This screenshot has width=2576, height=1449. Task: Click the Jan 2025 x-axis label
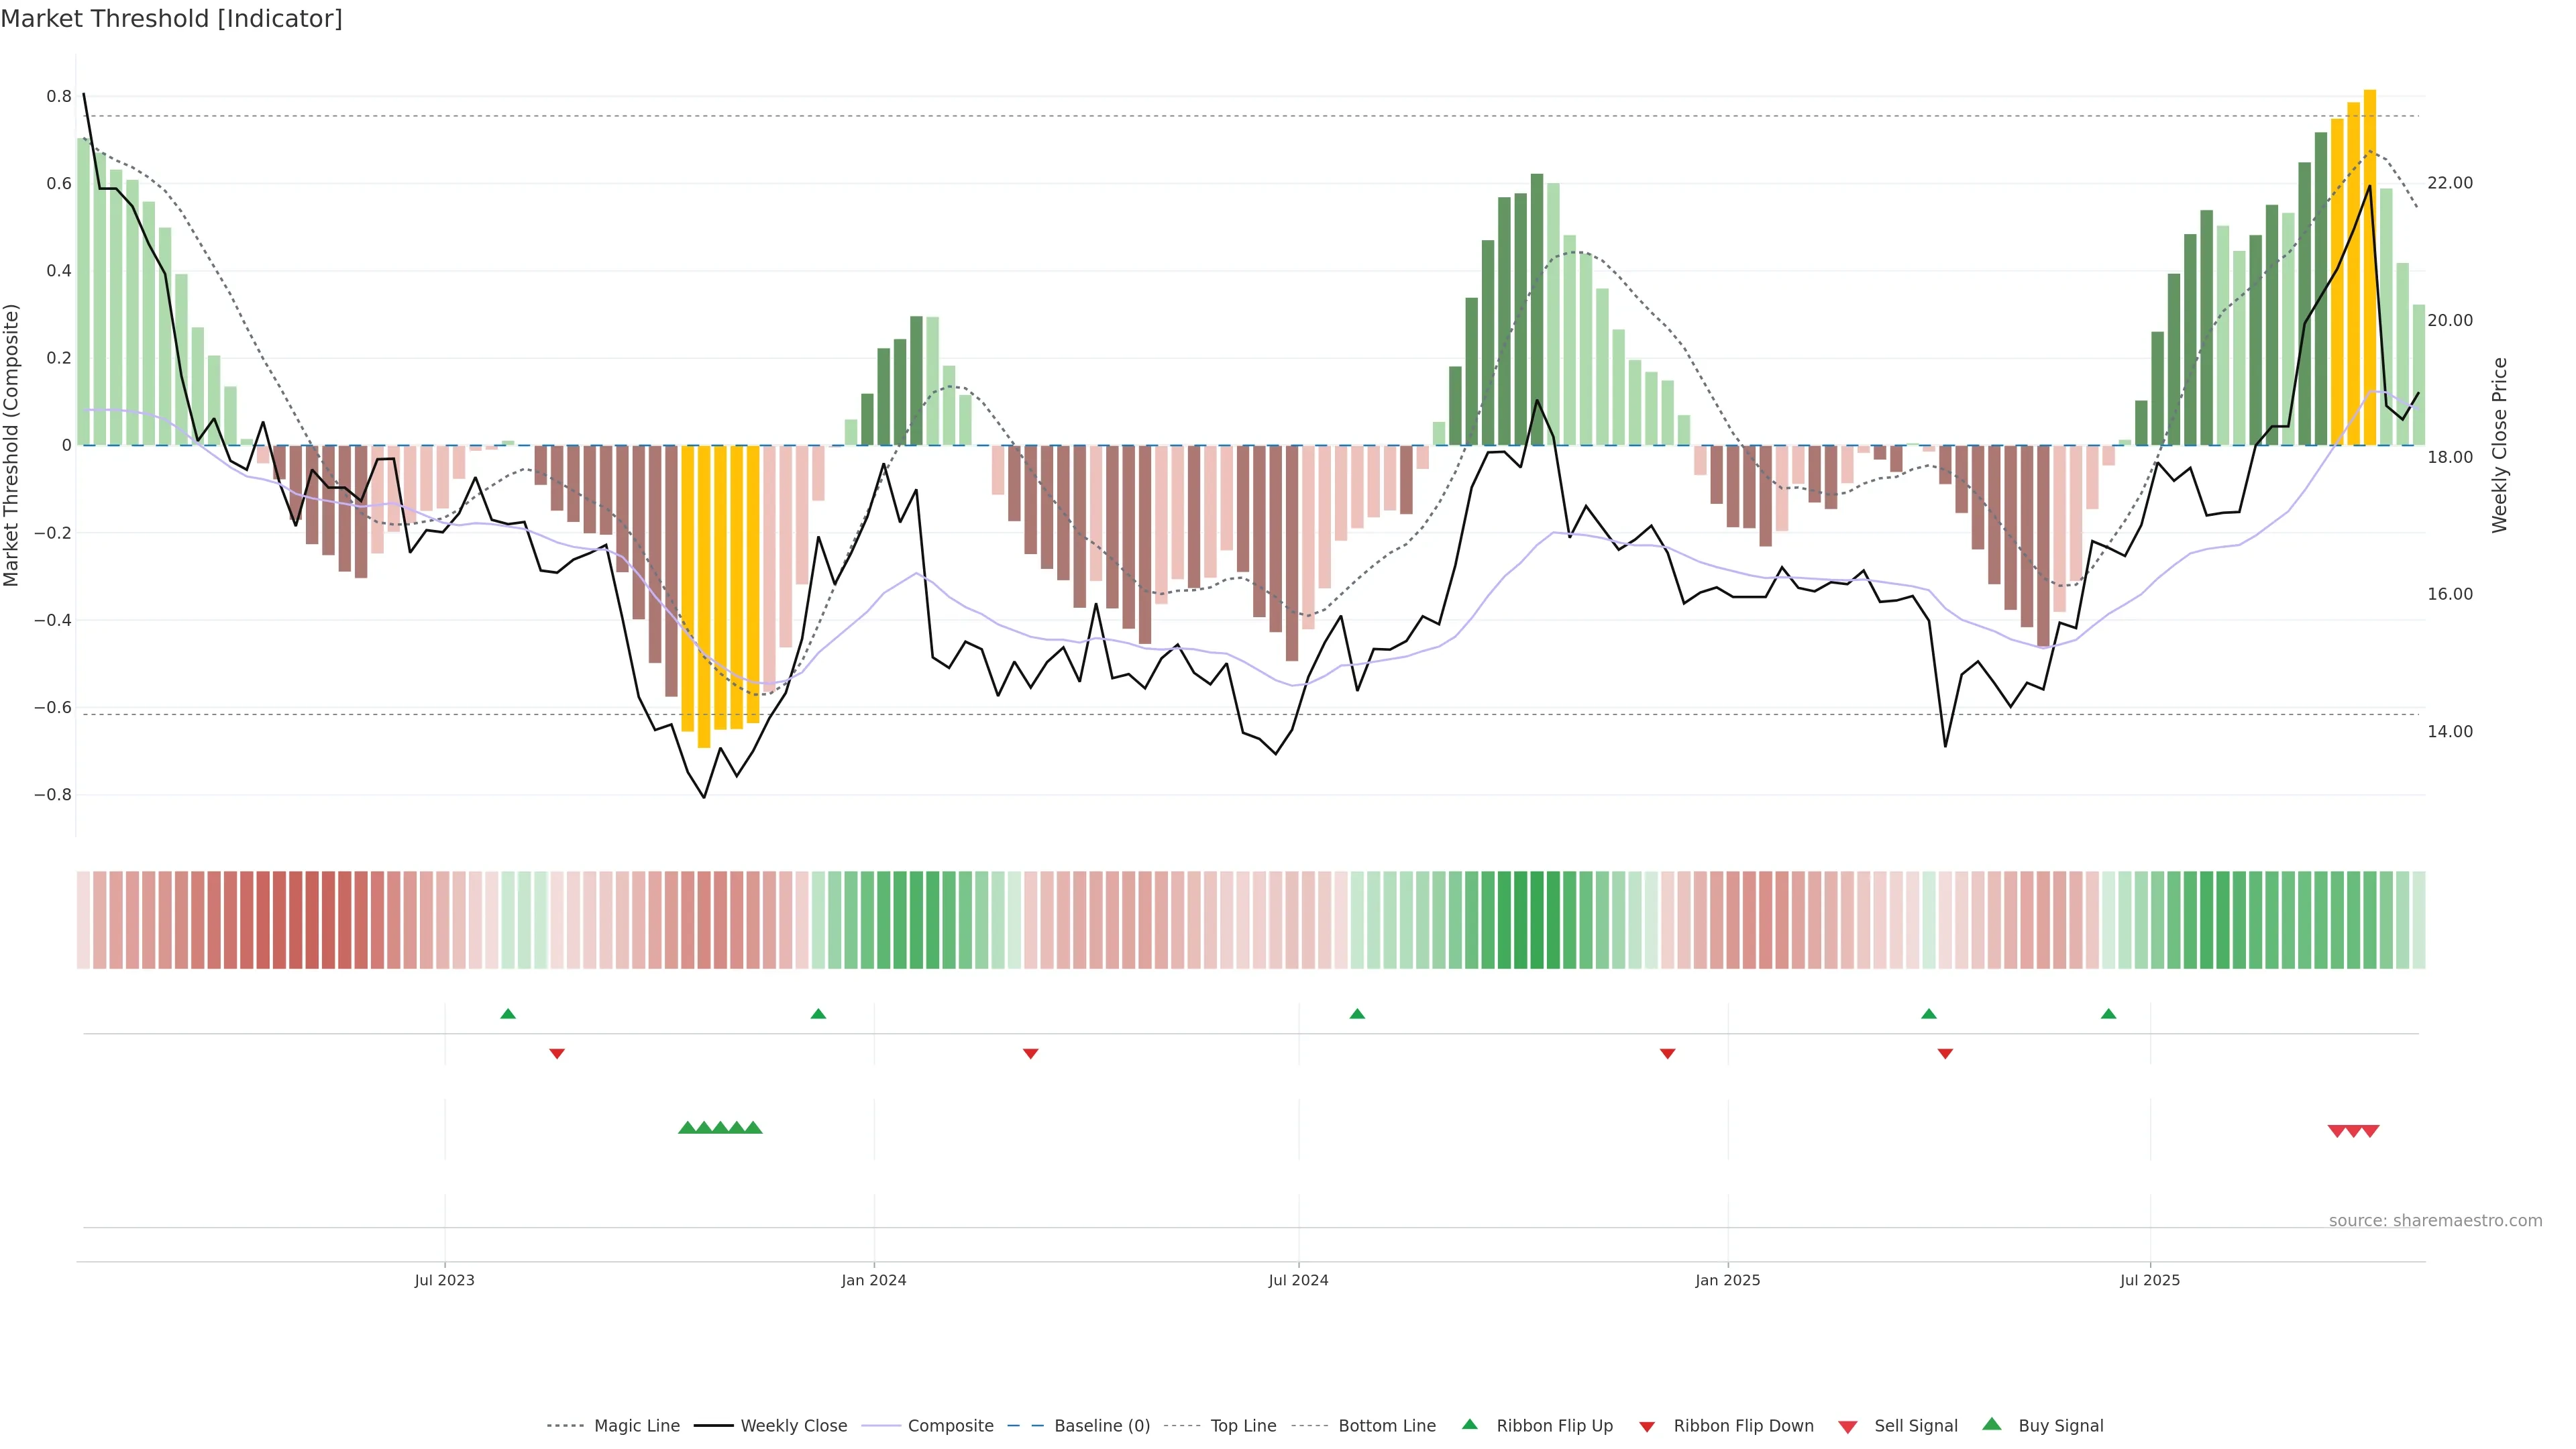[1727, 1280]
